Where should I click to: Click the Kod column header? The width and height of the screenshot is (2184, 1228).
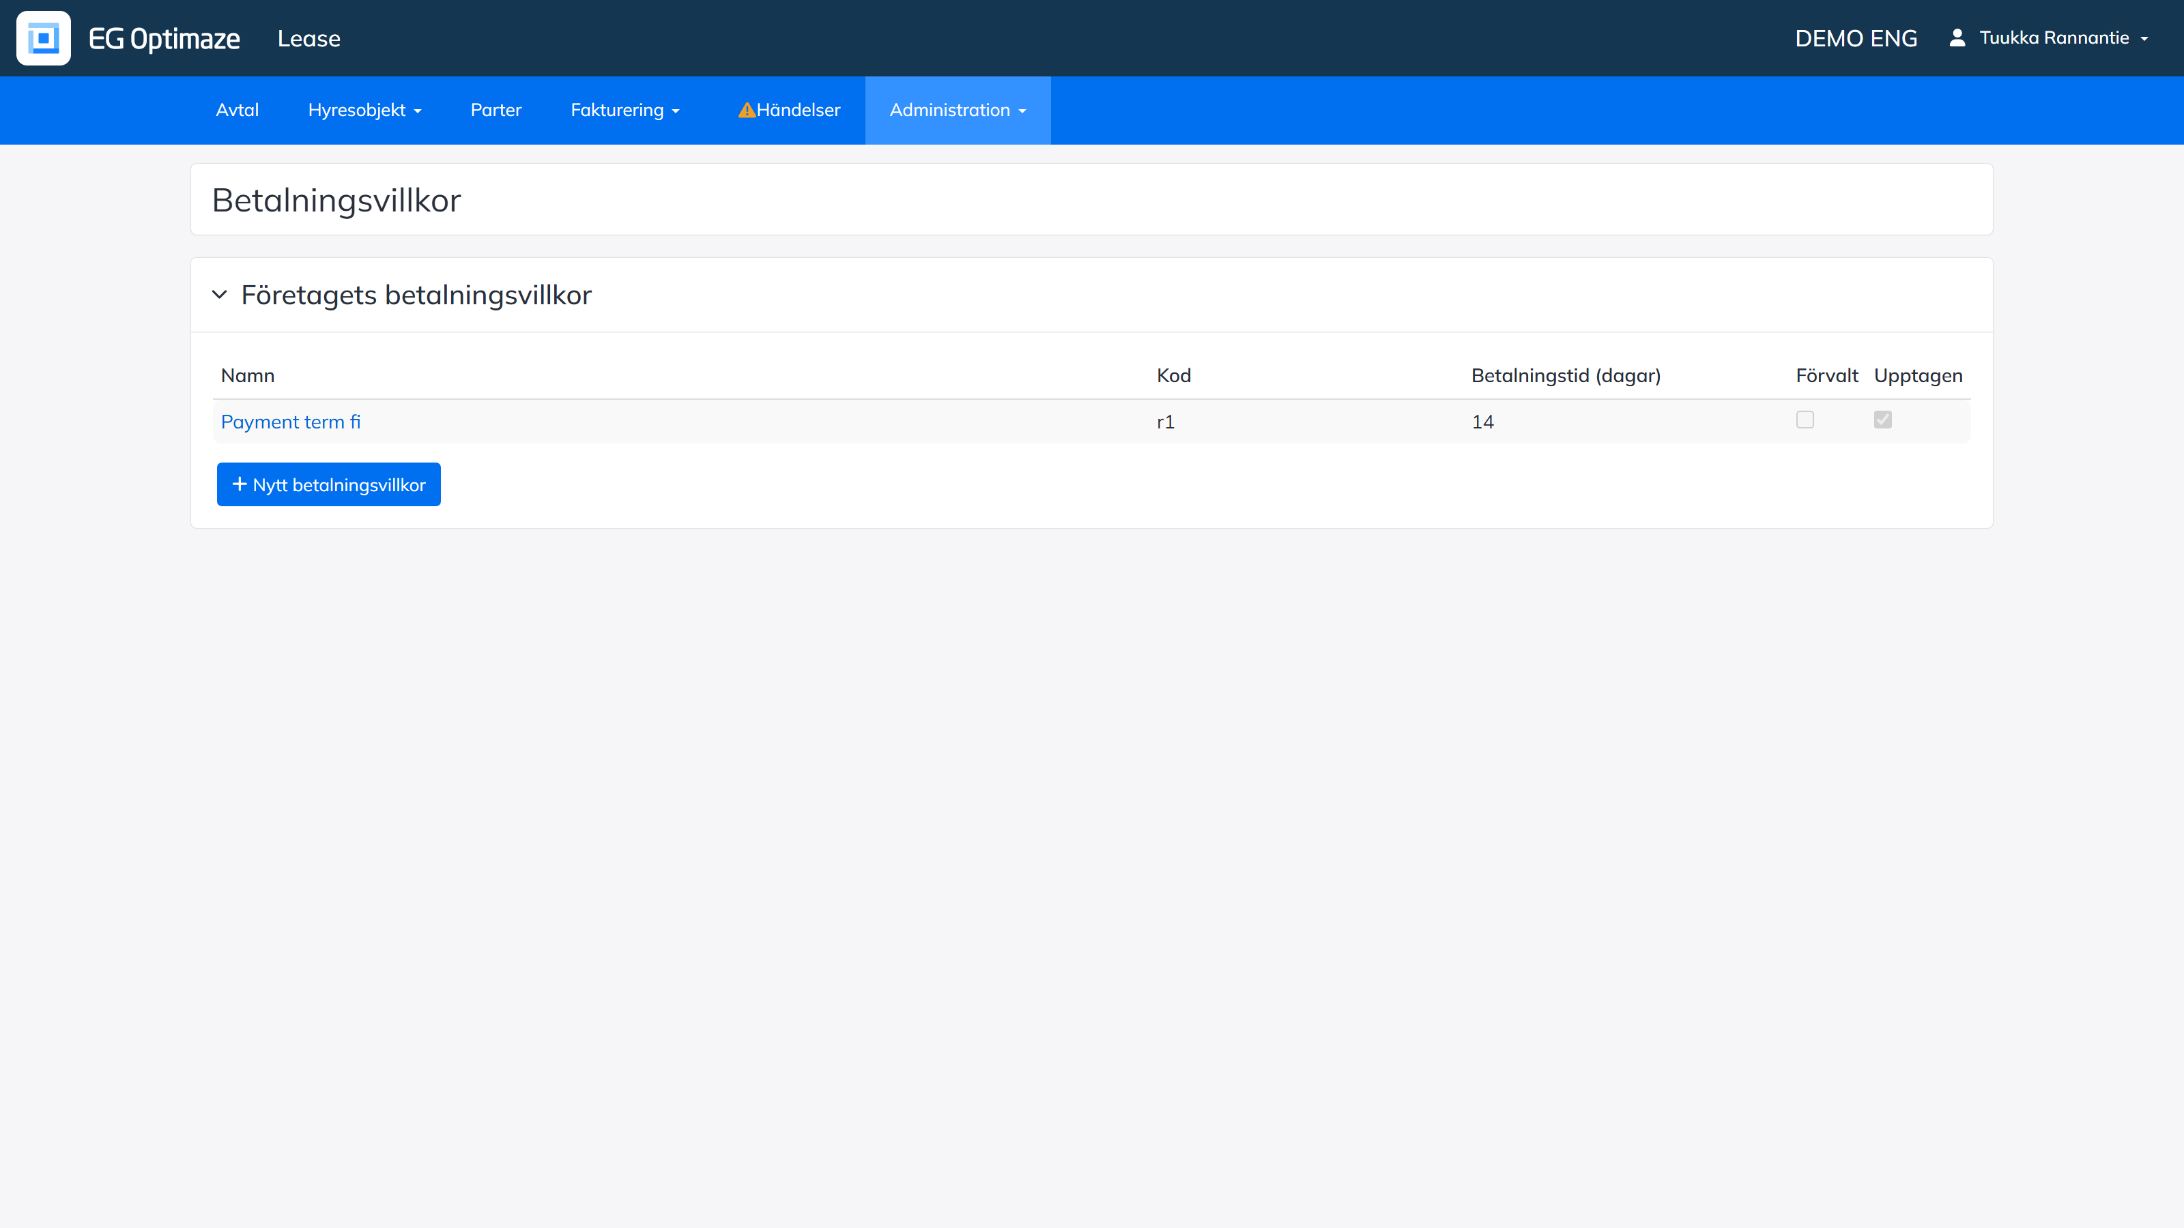tap(1174, 375)
